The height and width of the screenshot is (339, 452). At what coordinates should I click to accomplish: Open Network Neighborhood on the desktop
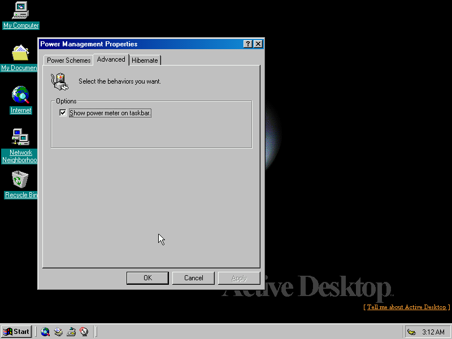click(21, 137)
